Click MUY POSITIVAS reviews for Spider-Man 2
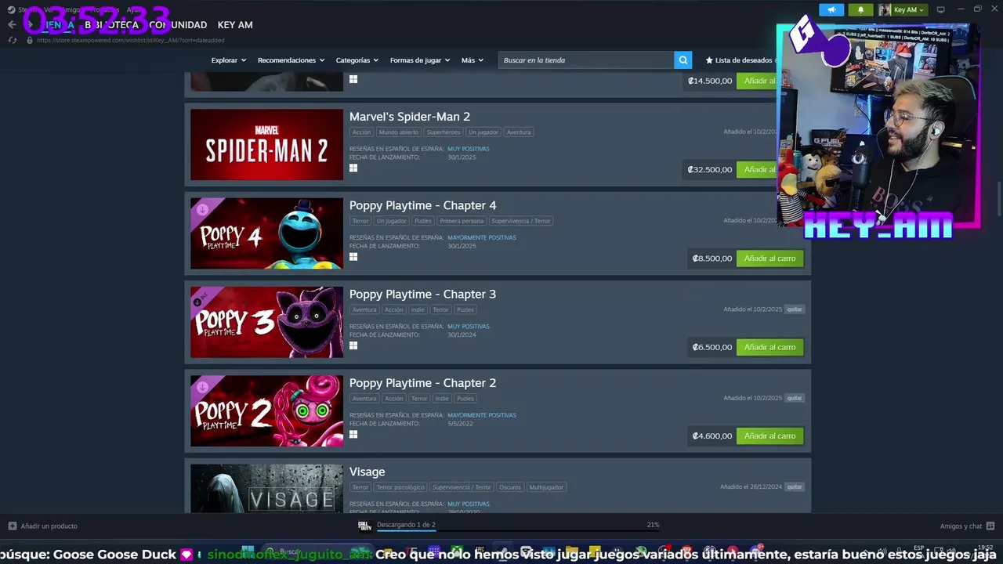The width and height of the screenshot is (1003, 564). 469,149
